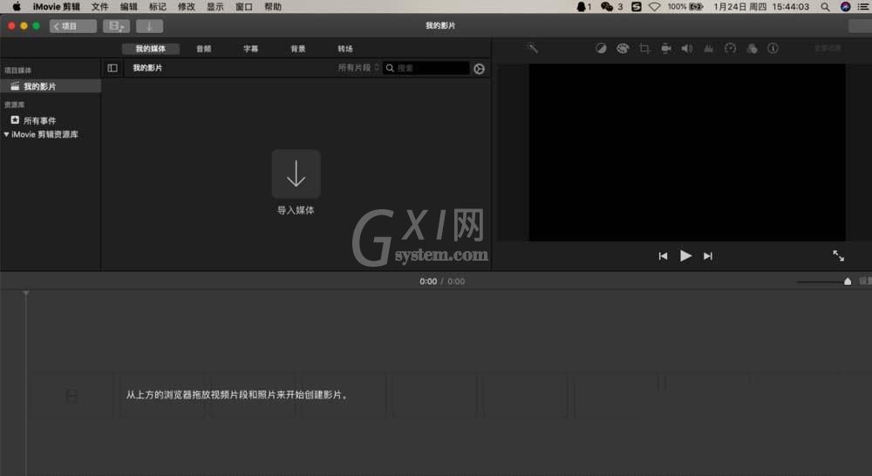872x476 pixels.
Task: Activate Siri from the menu bar
Action: 845,7
